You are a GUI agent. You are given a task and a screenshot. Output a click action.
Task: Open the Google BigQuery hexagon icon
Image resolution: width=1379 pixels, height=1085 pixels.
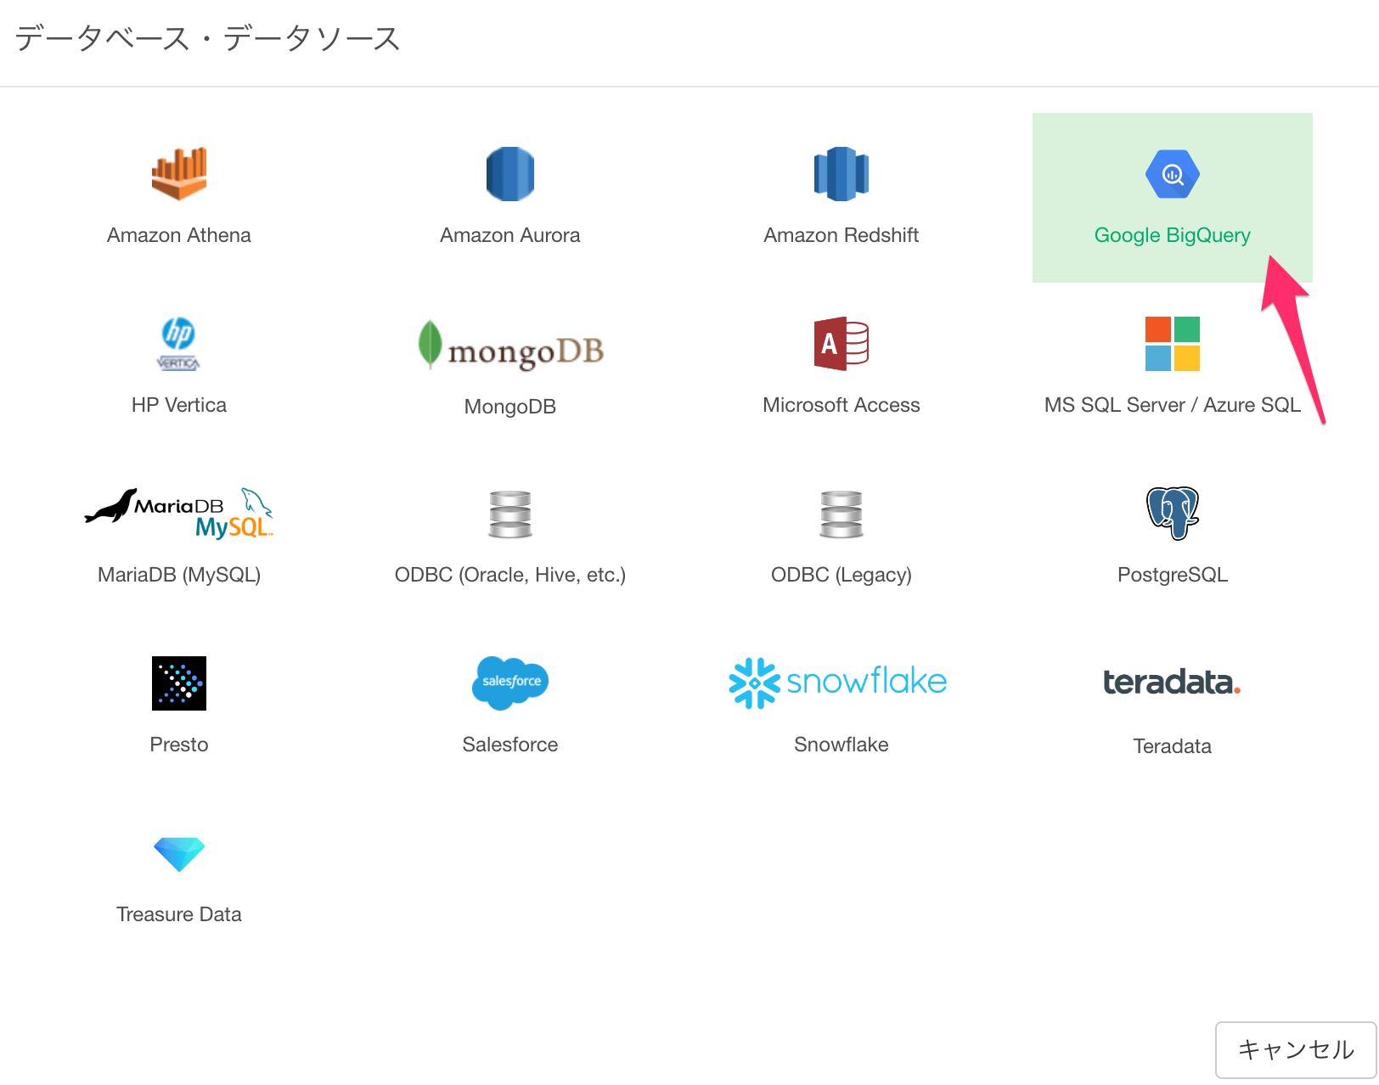point(1173,174)
